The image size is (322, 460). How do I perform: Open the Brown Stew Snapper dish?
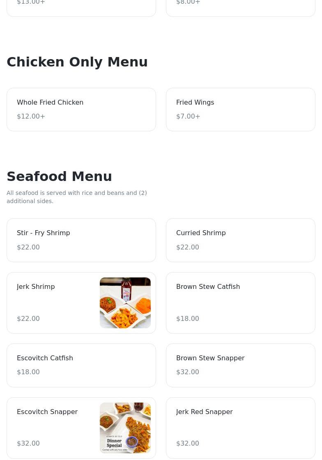coord(240,365)
